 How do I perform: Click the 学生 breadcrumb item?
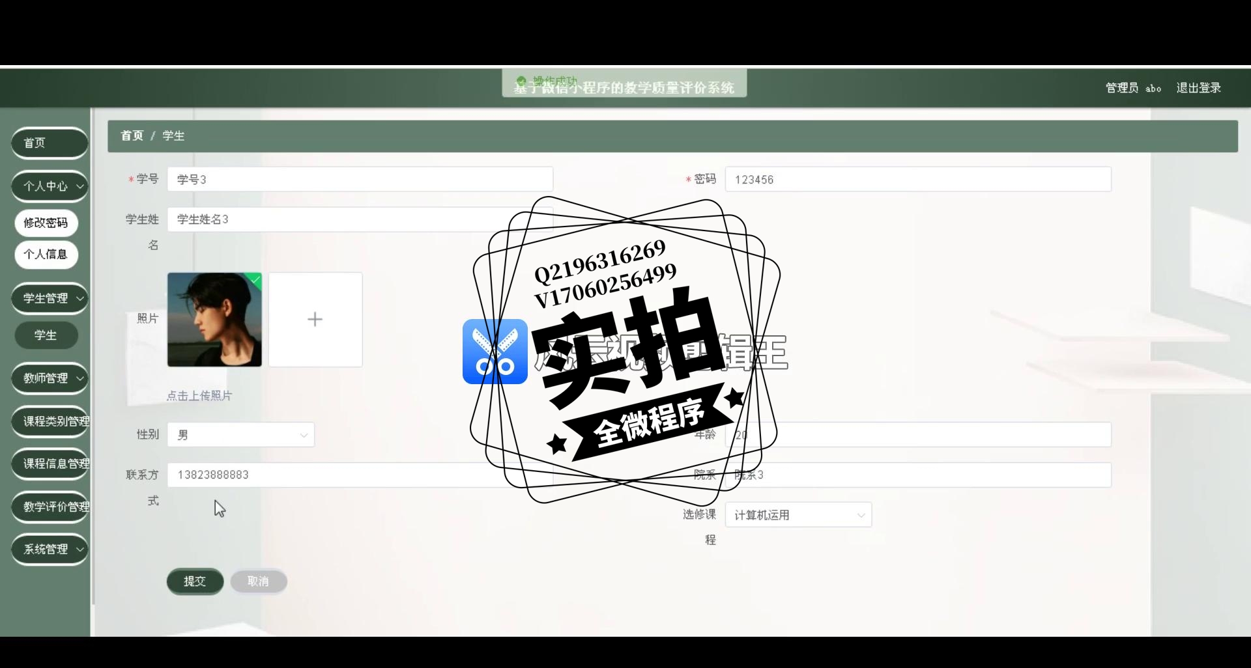(x=173, y=135)
